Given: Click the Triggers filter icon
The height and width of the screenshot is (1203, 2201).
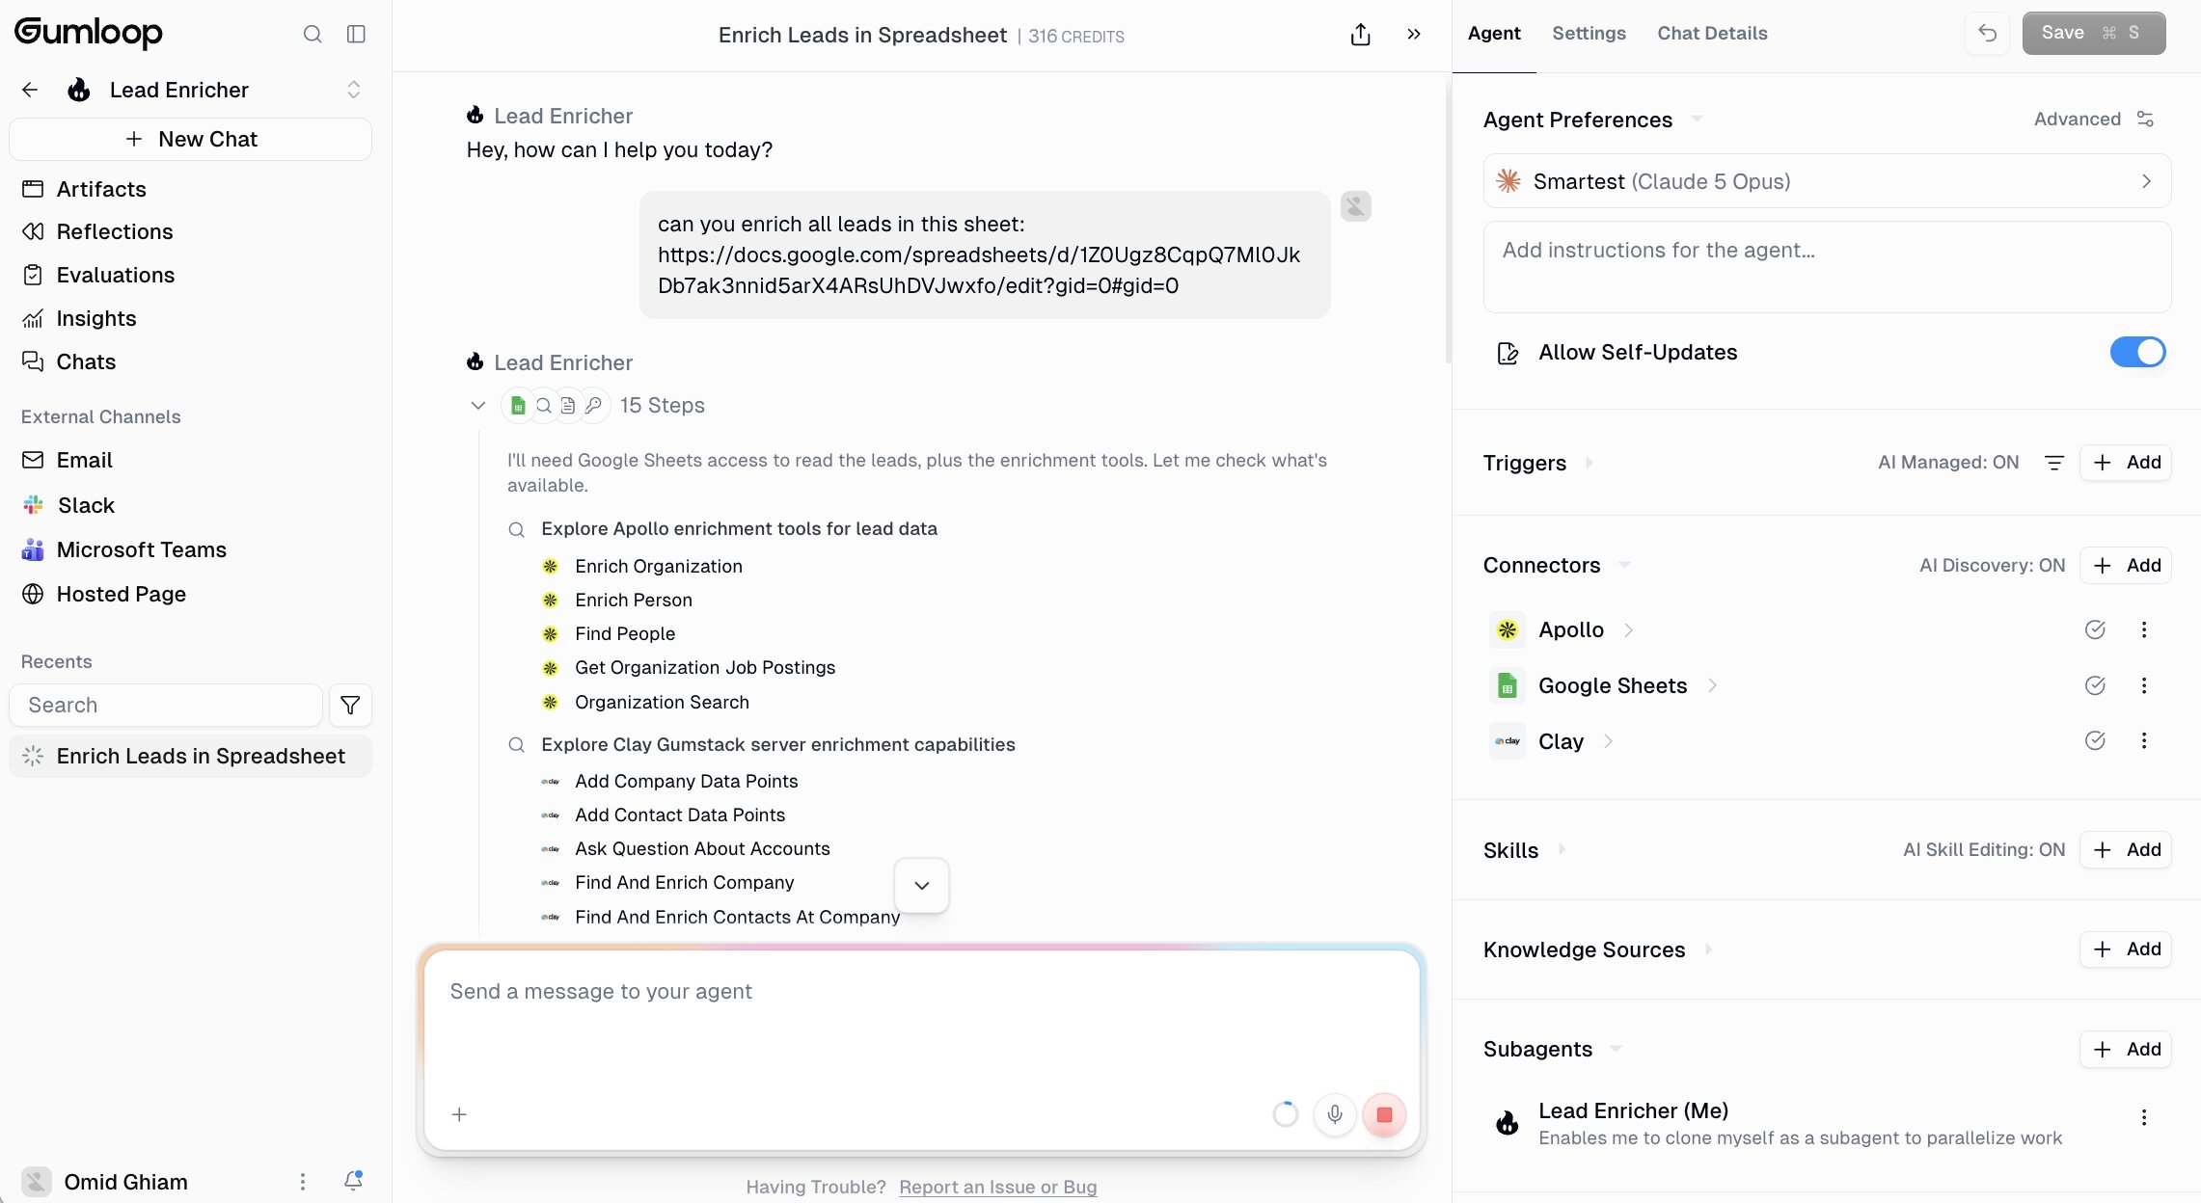Looking at the screenshot, I should coord(2054,463).
